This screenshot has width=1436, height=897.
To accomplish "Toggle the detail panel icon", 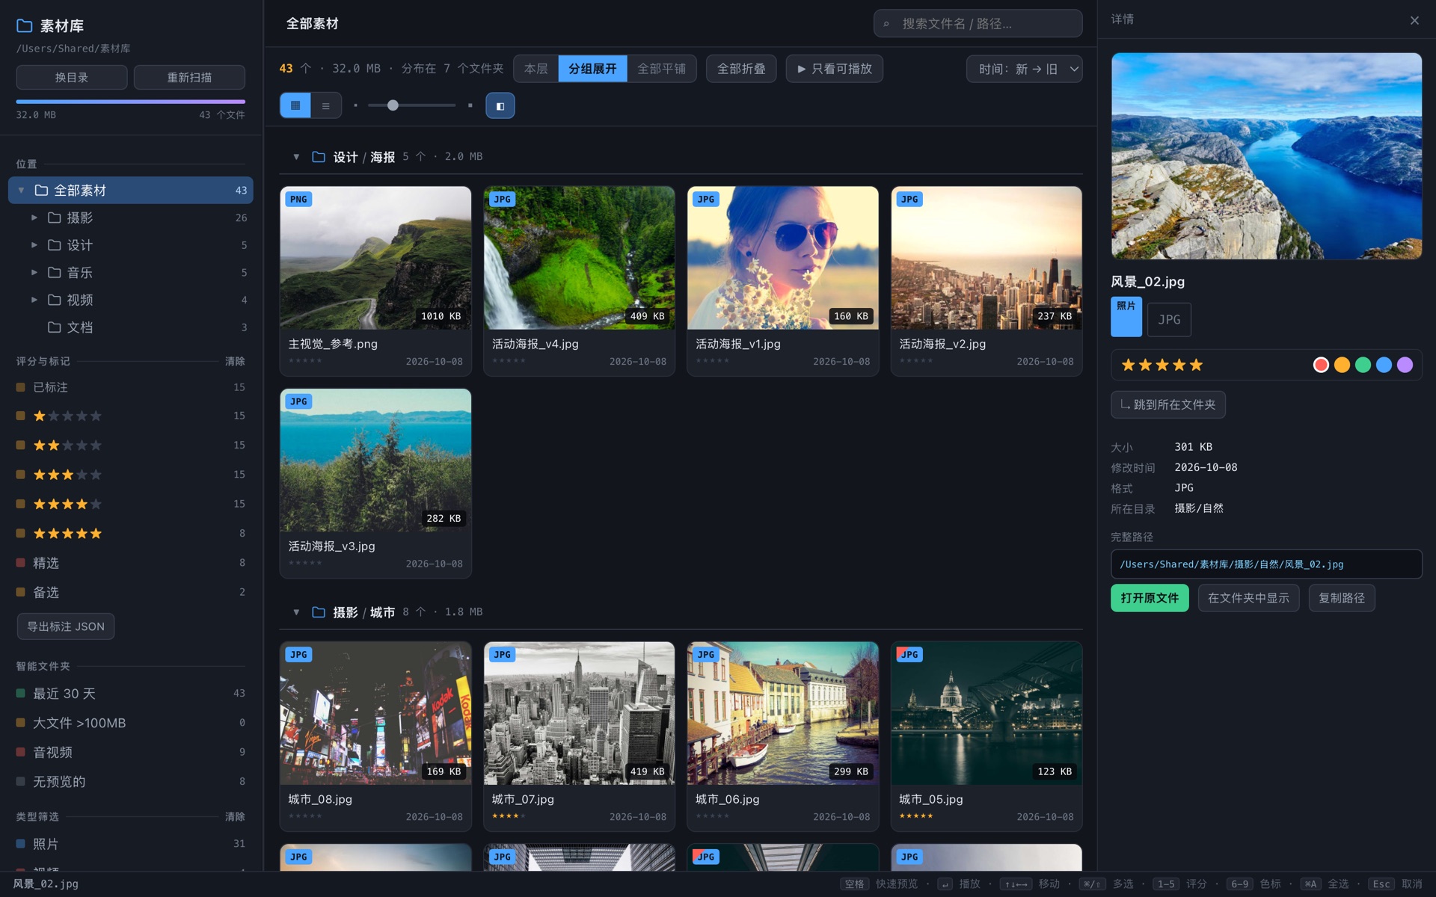I will (x=500, y=105).
